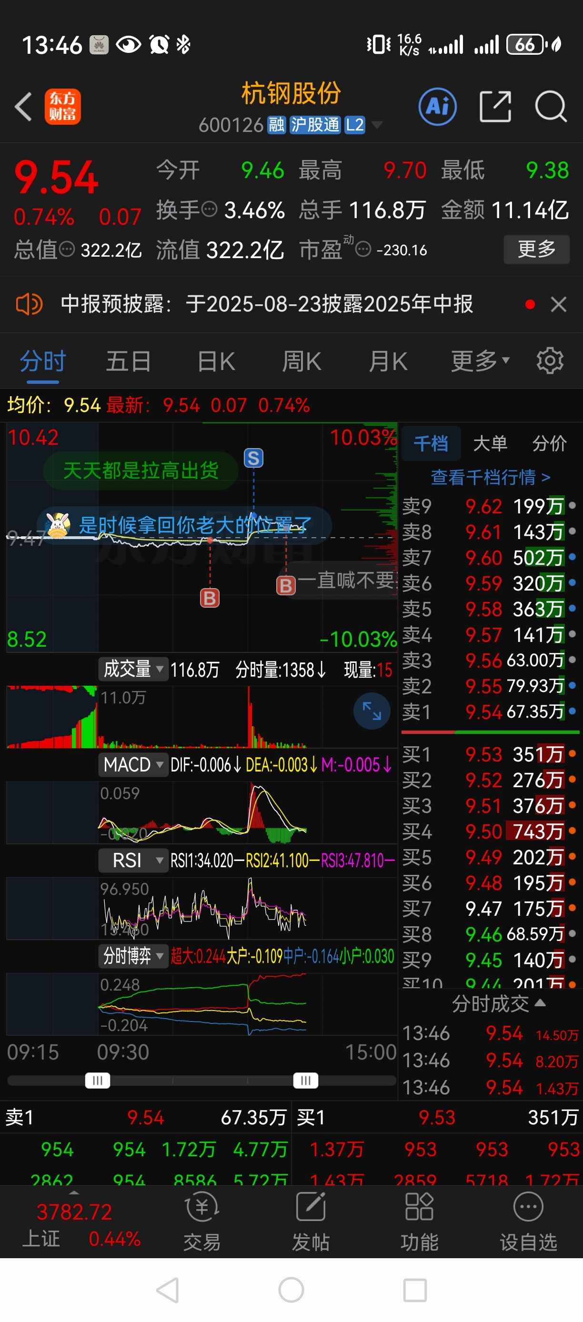Screen dimensions: 583x1322
Task: Open 发帖 post icon in bottom bar
Action: [311, 1222]
